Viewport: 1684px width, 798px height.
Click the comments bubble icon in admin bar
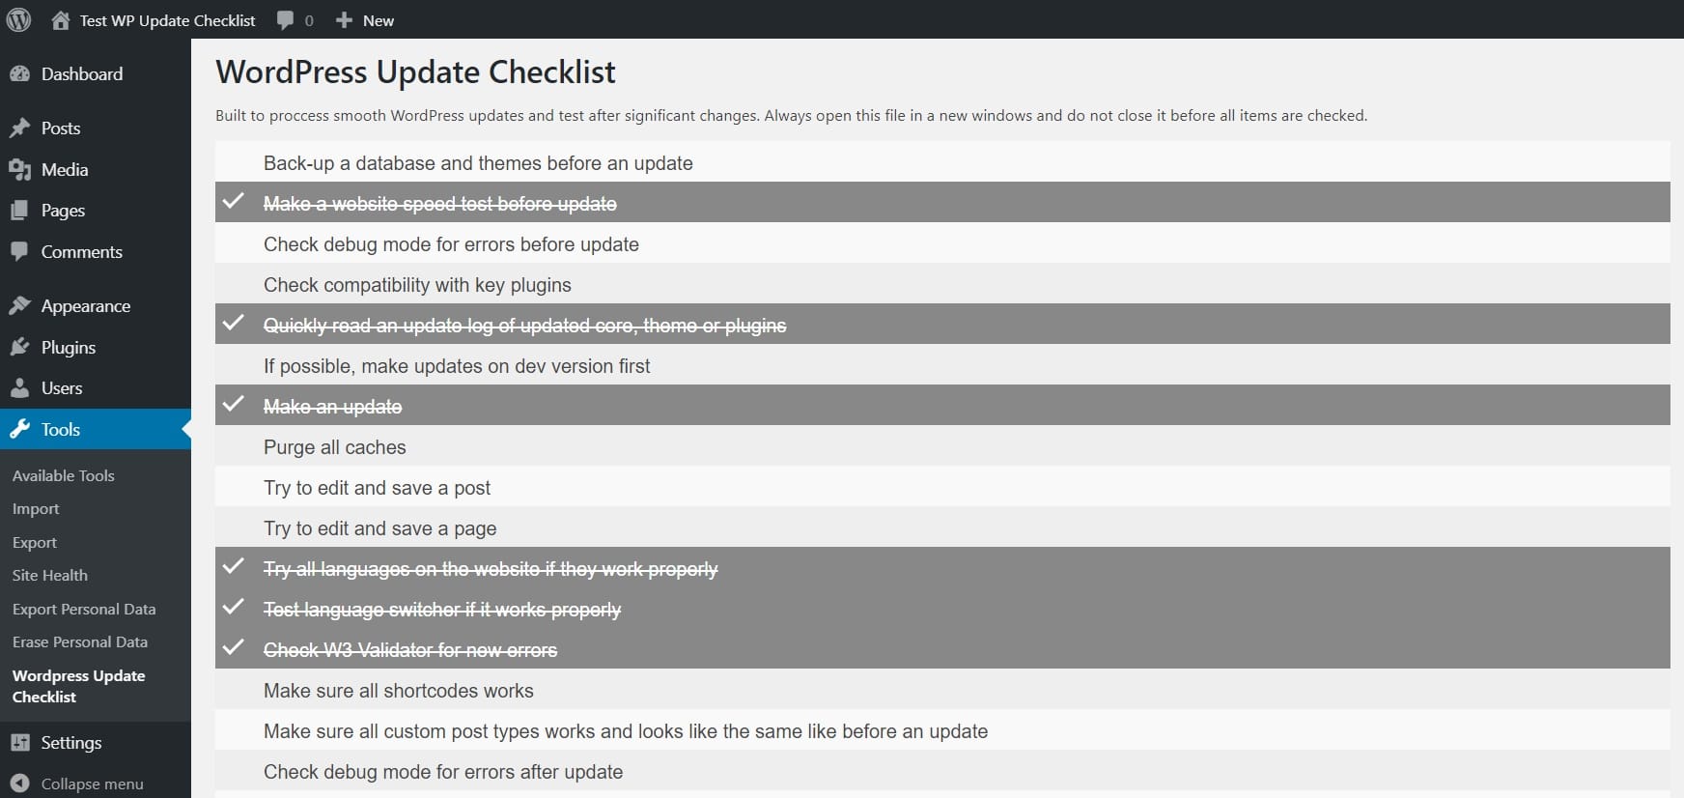pos(285,20)
